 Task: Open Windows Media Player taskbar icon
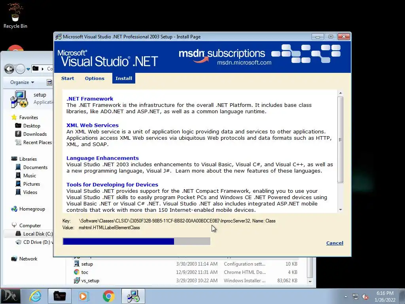(83, 296)
